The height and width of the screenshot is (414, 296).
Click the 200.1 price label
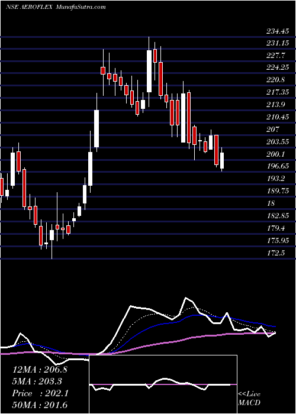click(x=276, y=154)
